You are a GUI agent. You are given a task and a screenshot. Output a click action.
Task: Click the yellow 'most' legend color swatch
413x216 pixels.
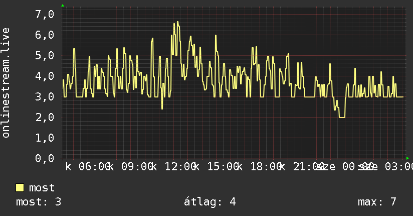pos(20,188)
